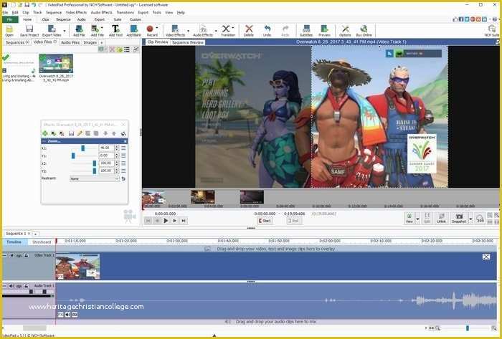Open the Add Title dropdown arrow
This screenshot has width=502, height=339.
[102, 28]
